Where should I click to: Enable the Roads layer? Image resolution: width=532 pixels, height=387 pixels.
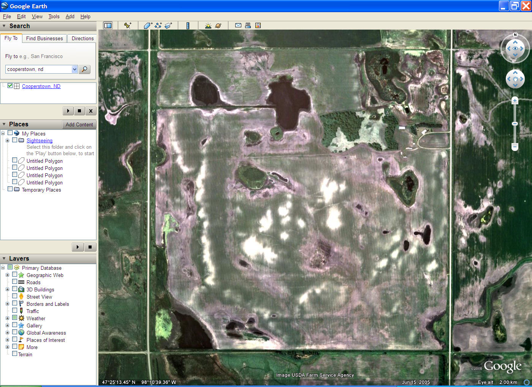pos(15,282)
